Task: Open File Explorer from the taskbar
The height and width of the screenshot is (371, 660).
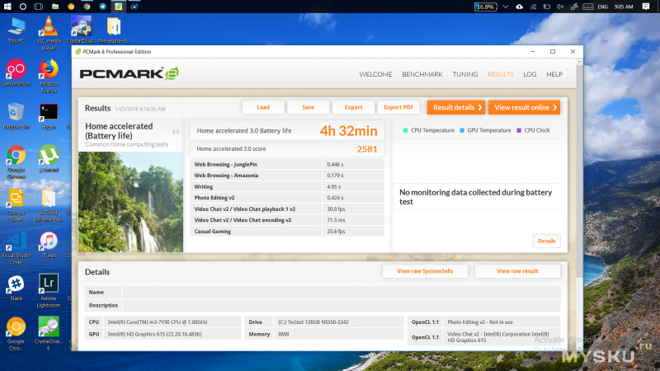Action: [x=55, y=7]
